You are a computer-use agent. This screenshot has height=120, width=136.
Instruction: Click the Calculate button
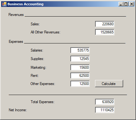[x=109, y=84]
